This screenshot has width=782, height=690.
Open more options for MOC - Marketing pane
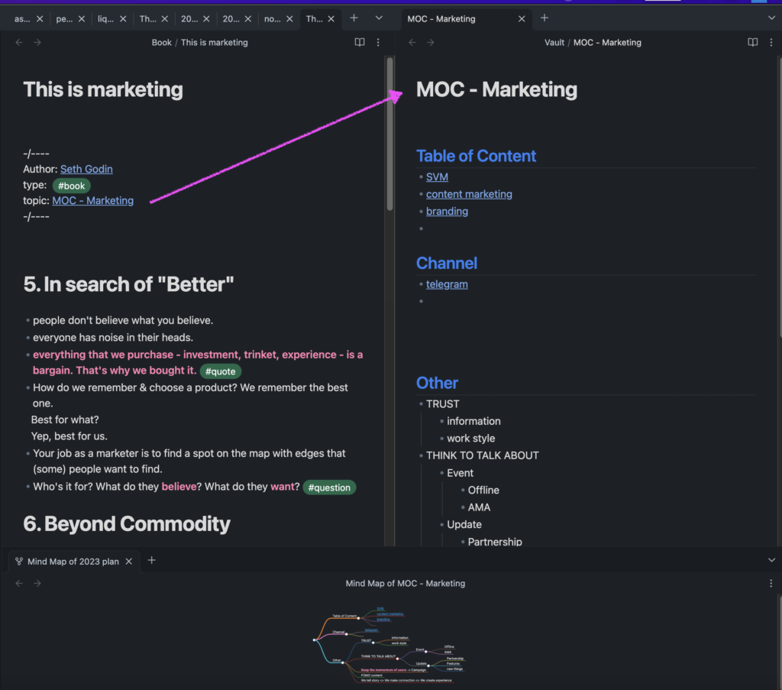771,43
